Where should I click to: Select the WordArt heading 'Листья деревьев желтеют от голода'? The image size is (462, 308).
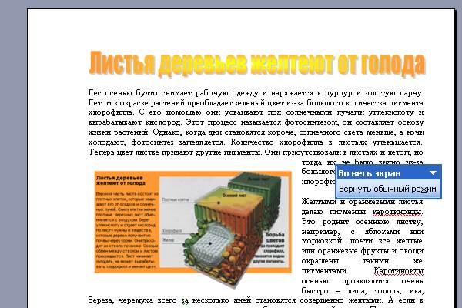pyautogui.click(x=257, y=63)
